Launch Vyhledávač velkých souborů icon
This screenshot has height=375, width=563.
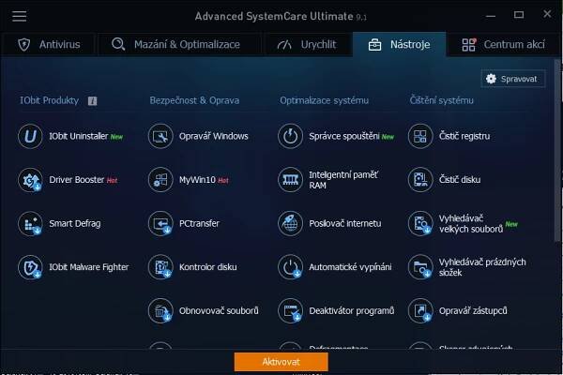click(420, 223)
